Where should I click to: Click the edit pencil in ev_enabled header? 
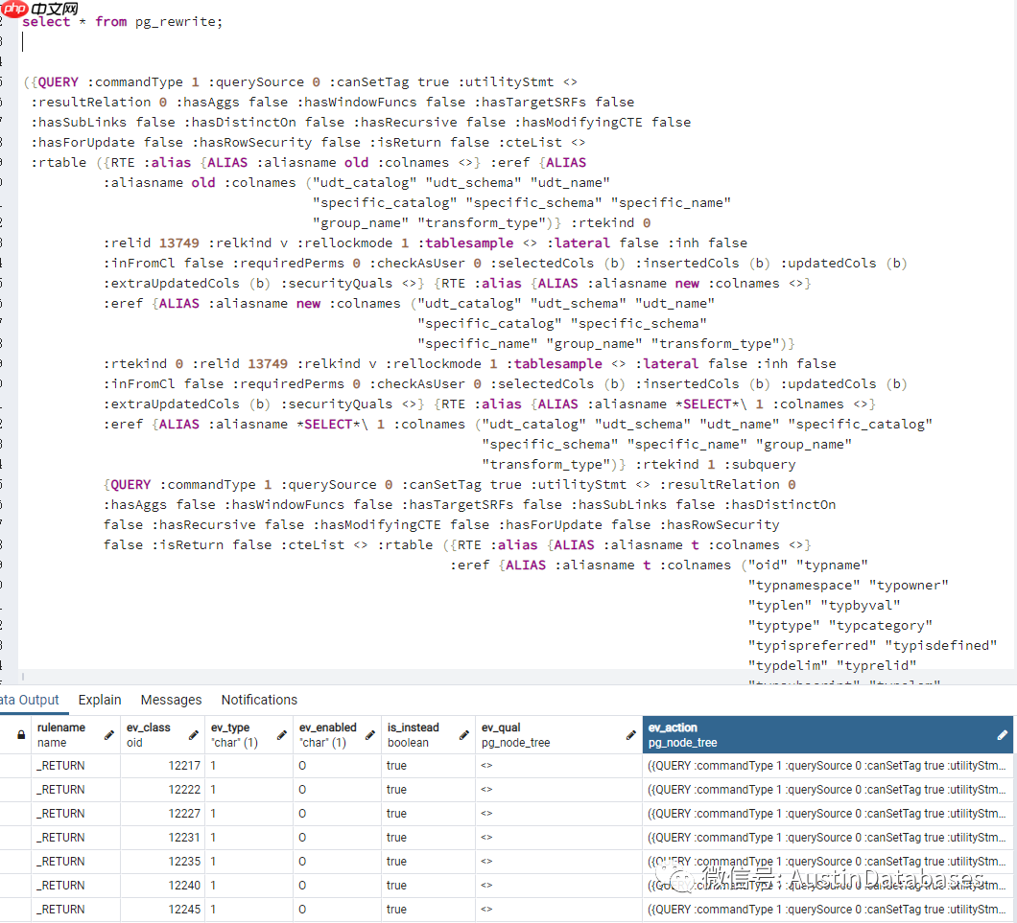click(x=369, y=735)
